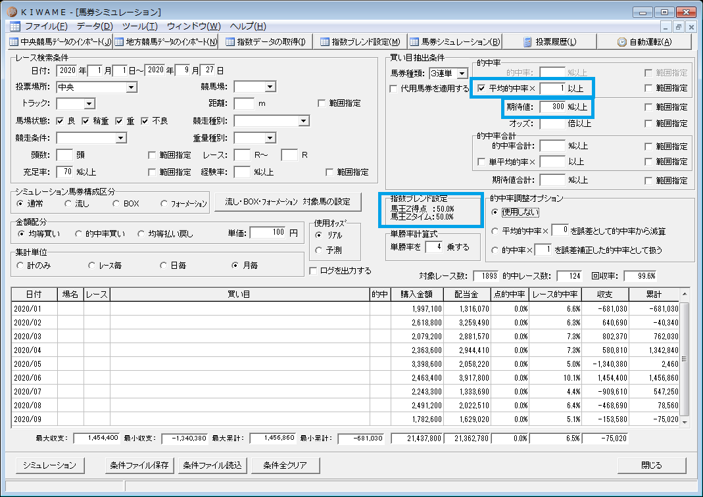Image resolution: width=703 pixels, height=497 pixels.
Task: Enable ログを出力する checkbox
Action: pyautogui.click(x=313, y=271)
